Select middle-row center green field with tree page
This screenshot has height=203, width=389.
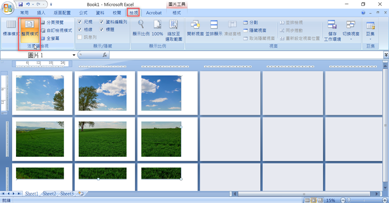tap(103, 139)
